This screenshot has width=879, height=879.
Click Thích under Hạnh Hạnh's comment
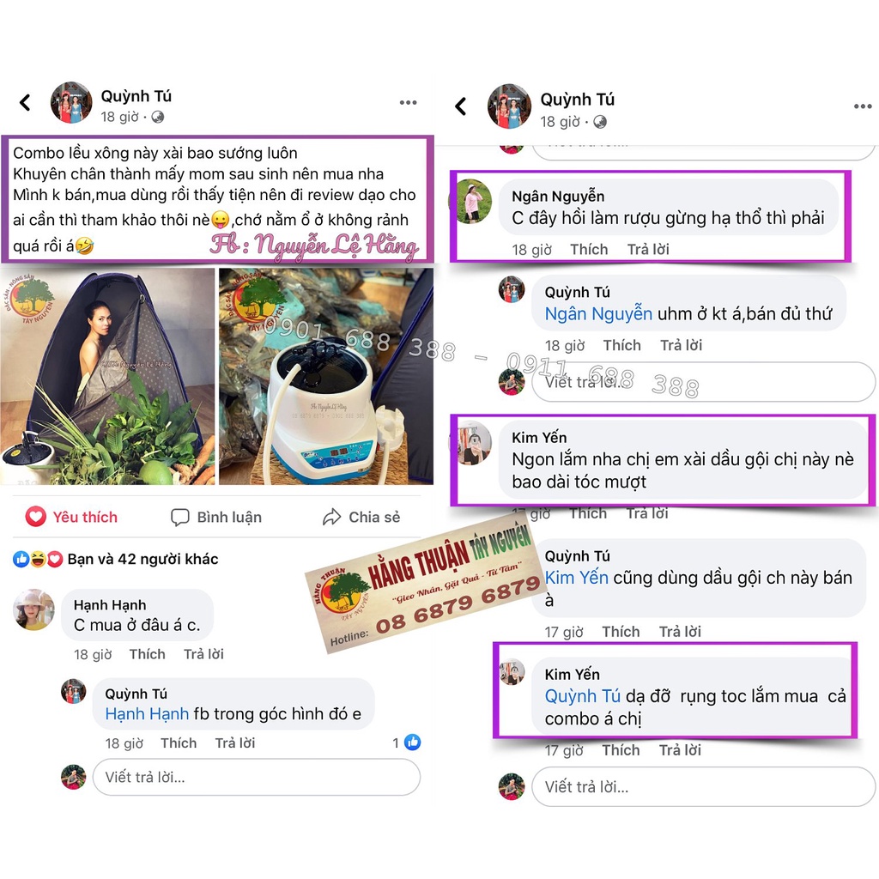[x=148, y=654]
